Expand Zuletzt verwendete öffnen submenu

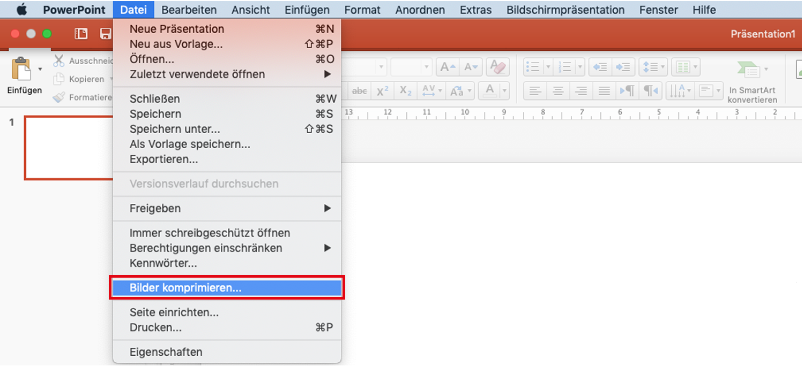pos(327,74)
